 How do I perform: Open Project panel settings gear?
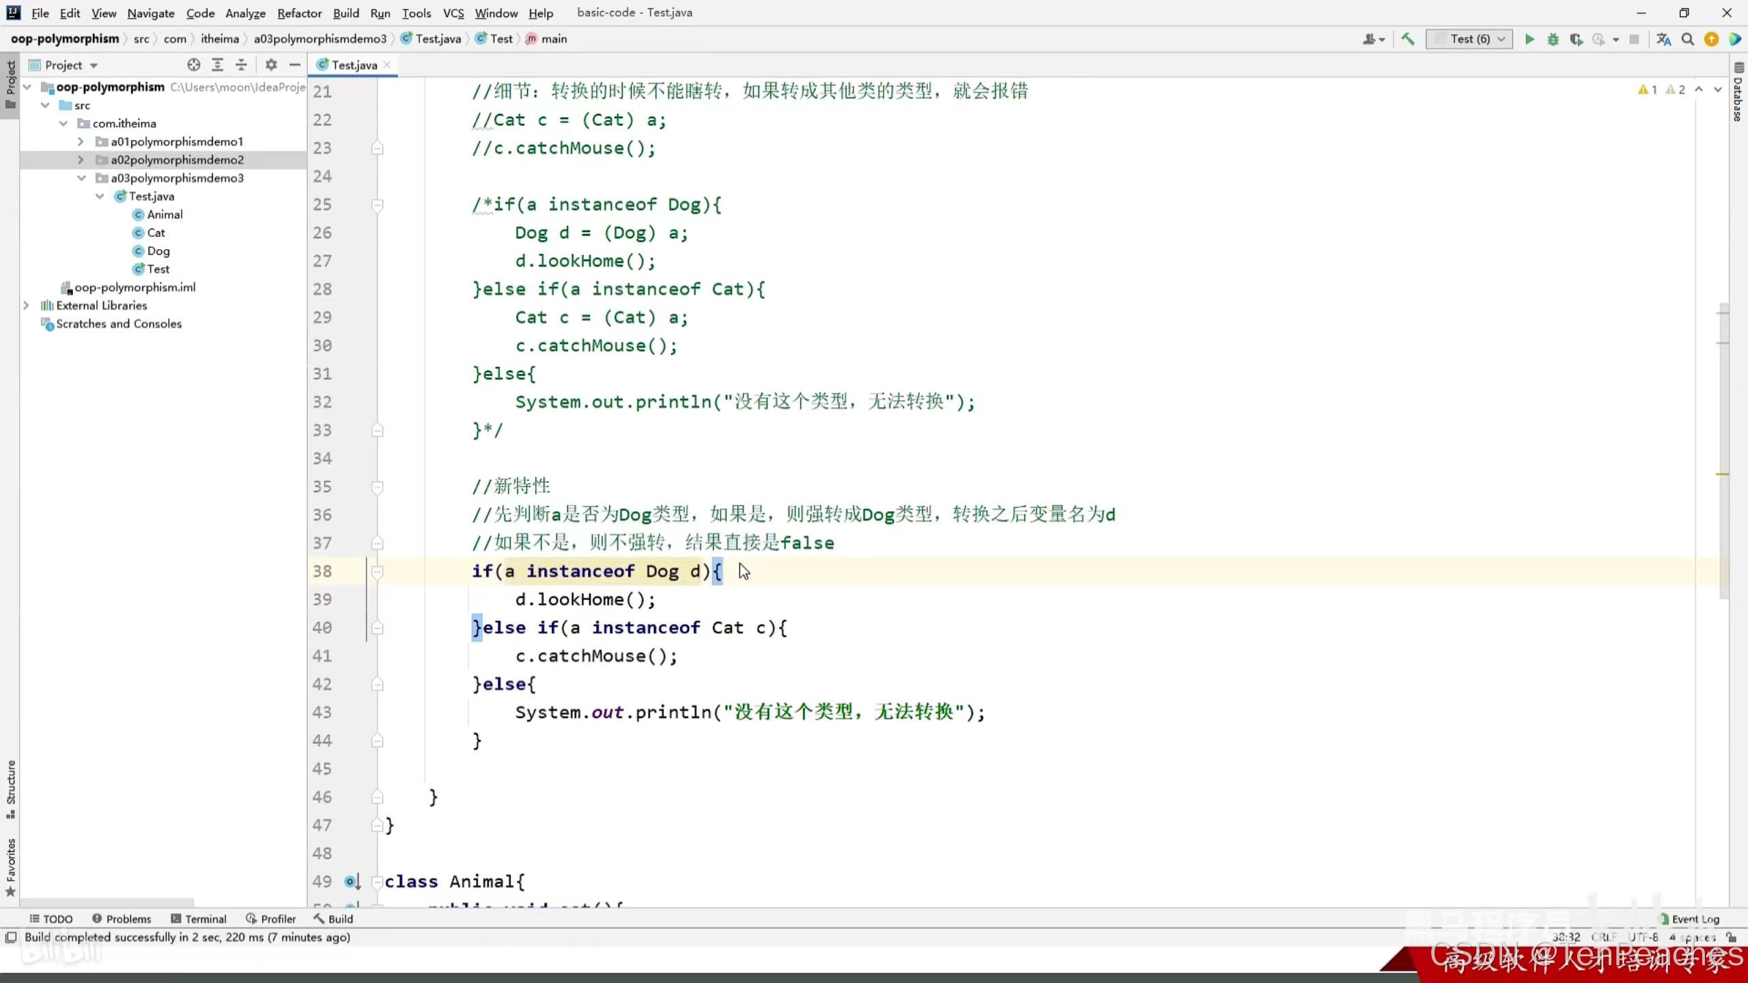[271, 65]
